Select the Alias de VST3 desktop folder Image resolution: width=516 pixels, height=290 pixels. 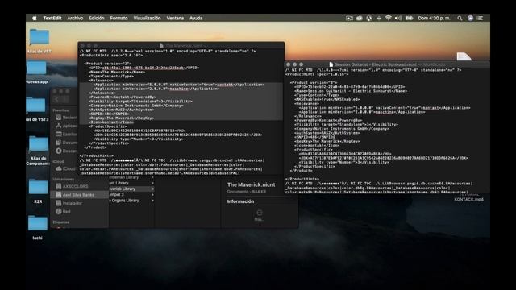(x=35, y=106)
